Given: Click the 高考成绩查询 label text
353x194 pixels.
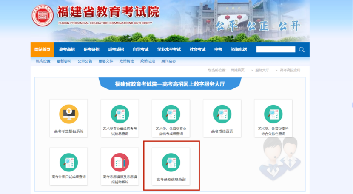Looking at the screenshot, I should coord(222,131).
